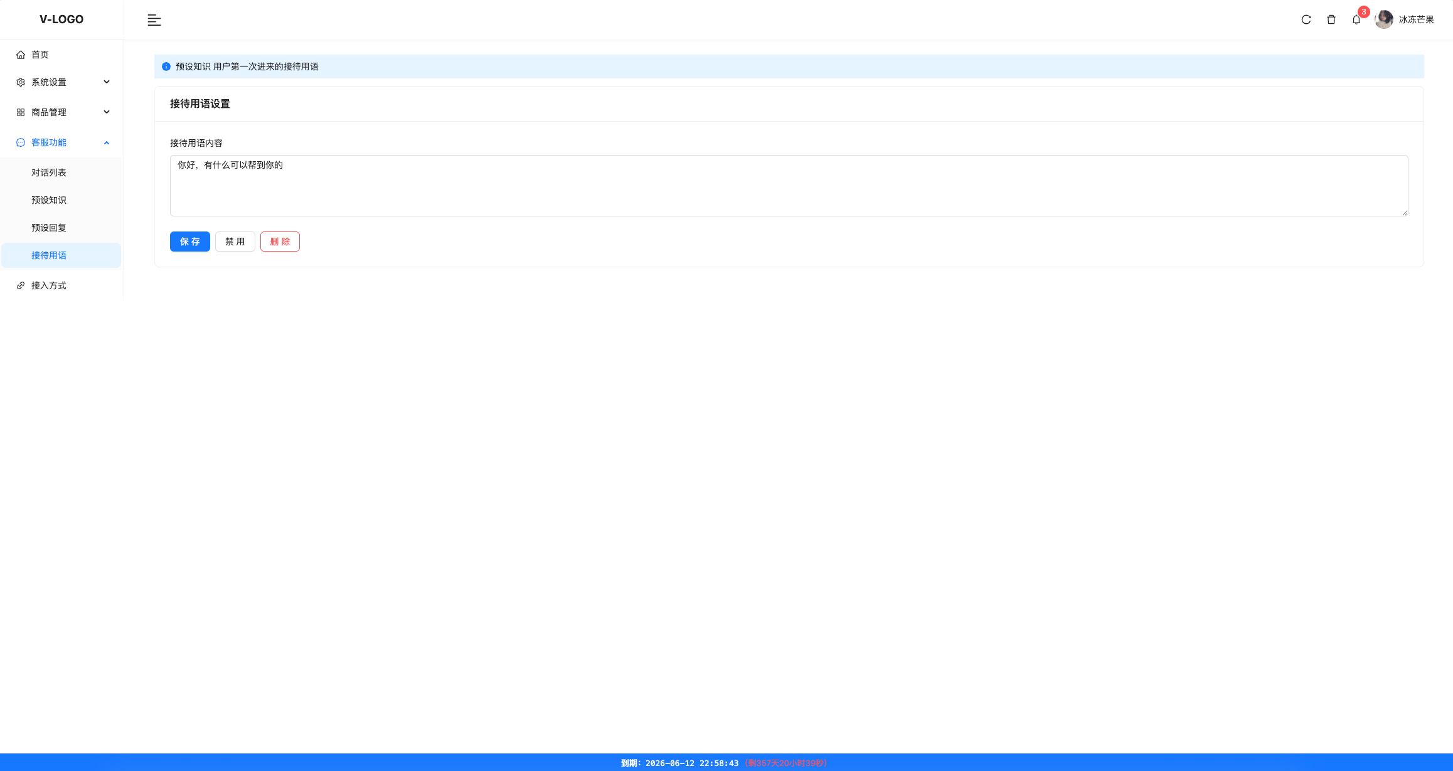Click the sidebar collapse menu icon
Screen dimensions: 1453x771
(154, 20)
